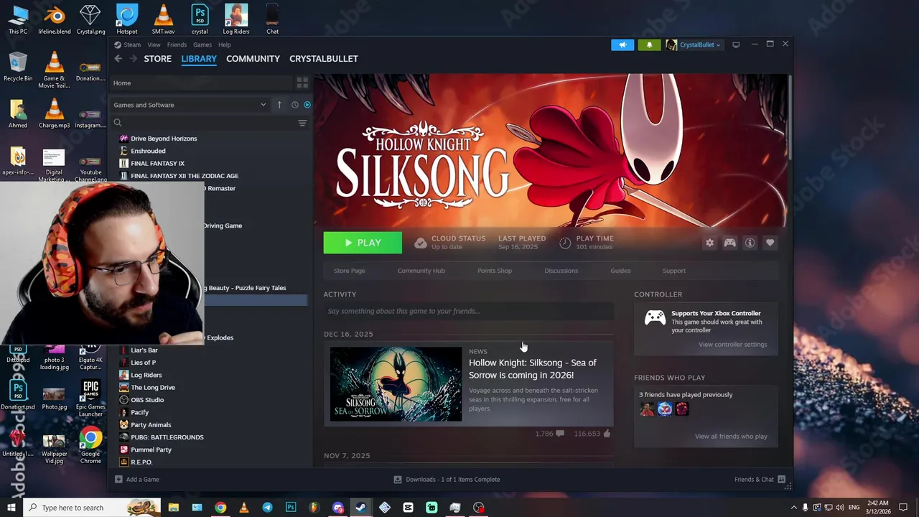
Task: Click the Windows Start button
Action: point(11,508)
